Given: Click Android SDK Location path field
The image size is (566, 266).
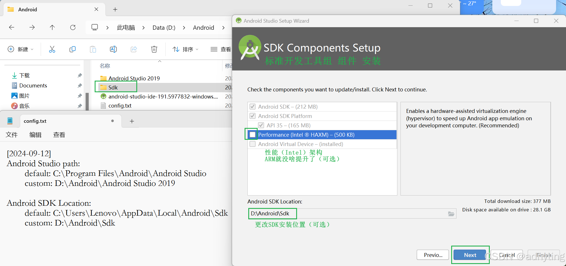Looking at the screenshot, I should [352, 214].
